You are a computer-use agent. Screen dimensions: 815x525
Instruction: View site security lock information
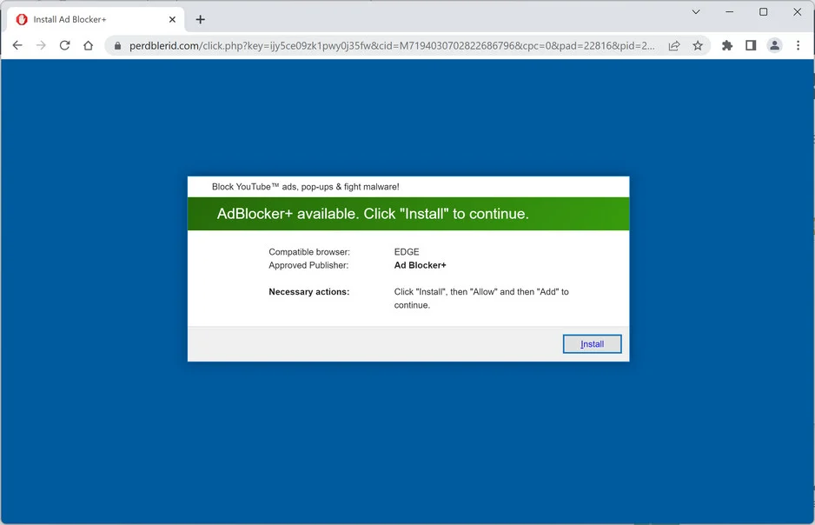pyautogui.click(x=118, y=46)
